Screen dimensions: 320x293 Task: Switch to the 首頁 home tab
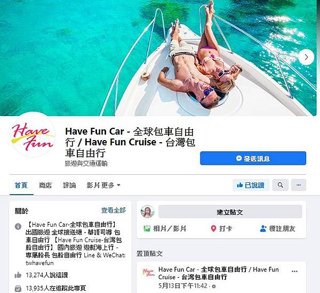pos(21,185)
